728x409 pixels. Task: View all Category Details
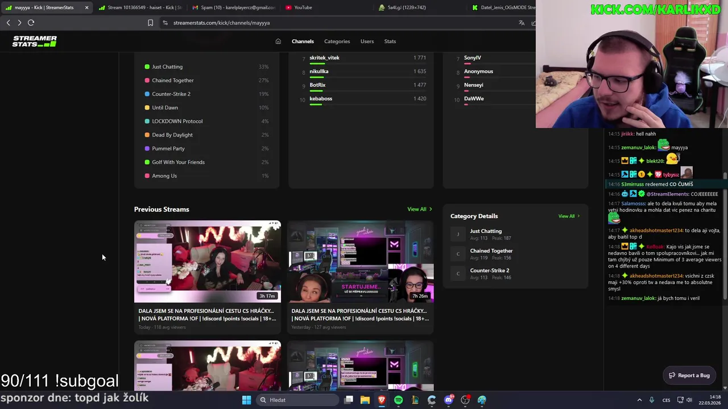(569, 216)
